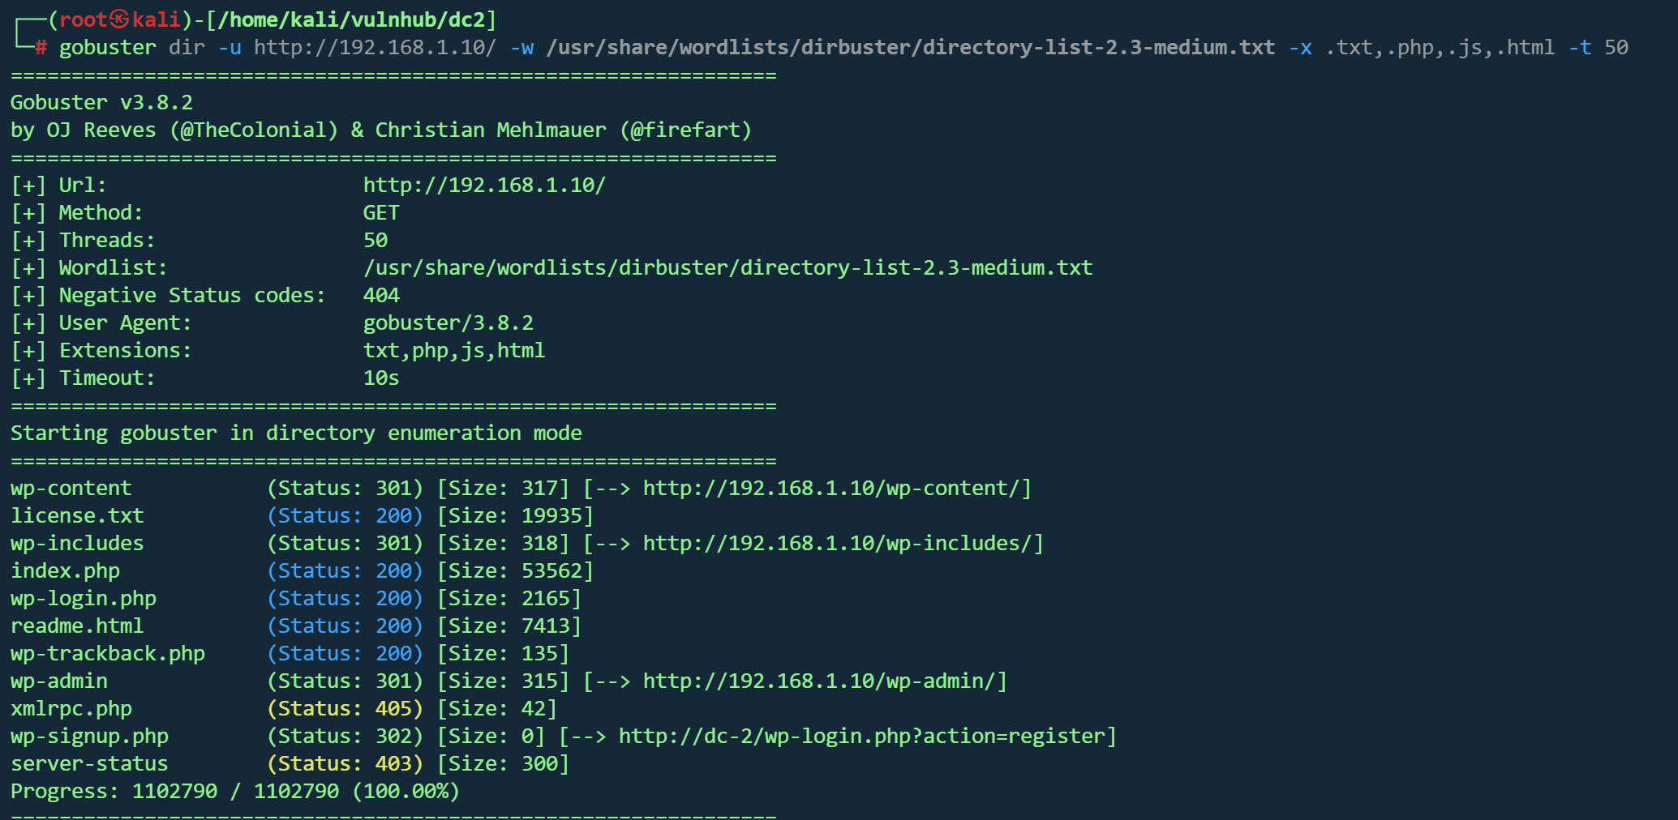Click the xmlrpc.php result entry
The image size is (1678, 820).
pos(71,709)
